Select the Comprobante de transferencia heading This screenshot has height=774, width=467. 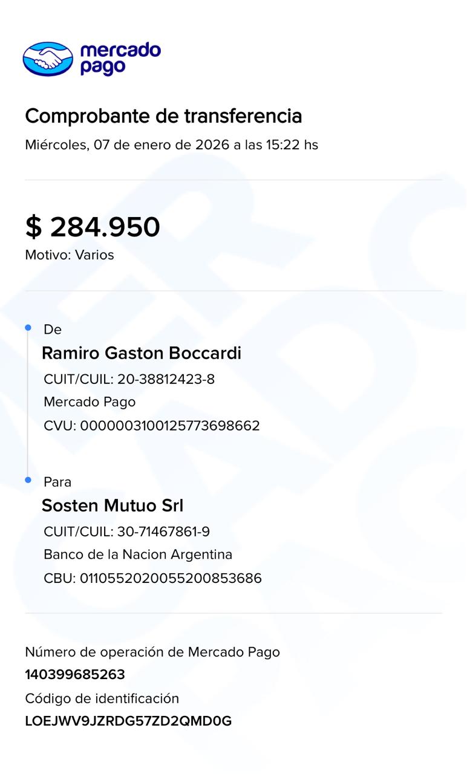[163, 115]
